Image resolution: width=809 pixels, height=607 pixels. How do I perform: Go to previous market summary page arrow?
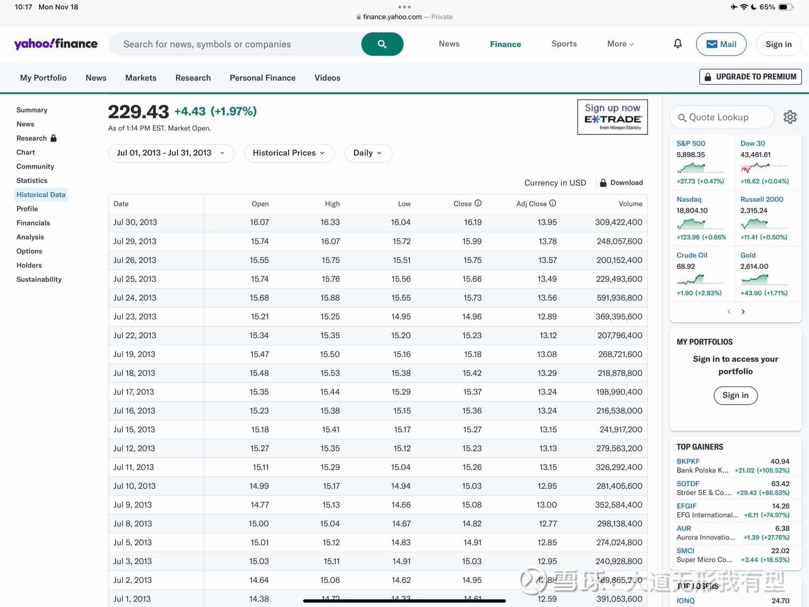(729, 312)
